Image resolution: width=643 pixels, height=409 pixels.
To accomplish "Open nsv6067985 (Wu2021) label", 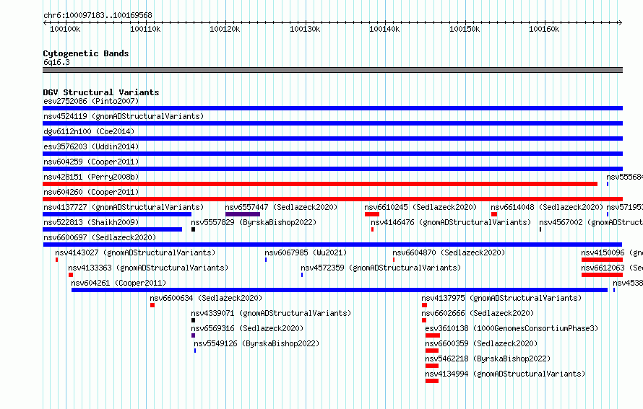I will click(x=306, y=252).
